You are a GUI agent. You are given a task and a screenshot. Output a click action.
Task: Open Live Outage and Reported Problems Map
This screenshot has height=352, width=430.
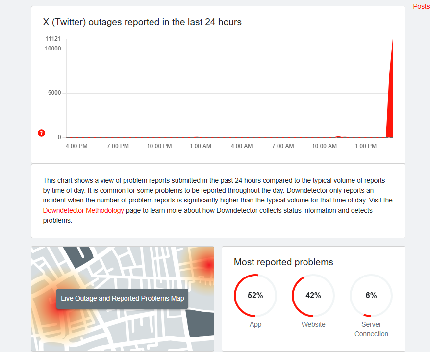tap(123, 298)
